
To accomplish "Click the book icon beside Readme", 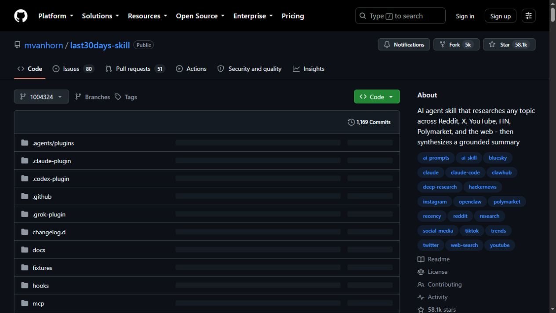I will tap(421, 259).
